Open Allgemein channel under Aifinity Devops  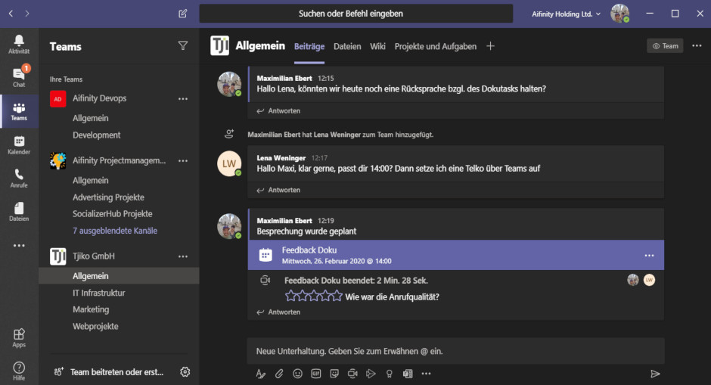pos(90,118)
